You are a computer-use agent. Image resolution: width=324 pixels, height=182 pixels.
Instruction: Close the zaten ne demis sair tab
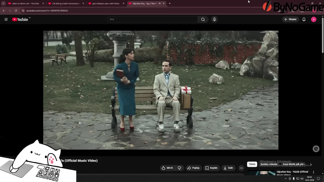pyautogui.click(x=43, y=4)
